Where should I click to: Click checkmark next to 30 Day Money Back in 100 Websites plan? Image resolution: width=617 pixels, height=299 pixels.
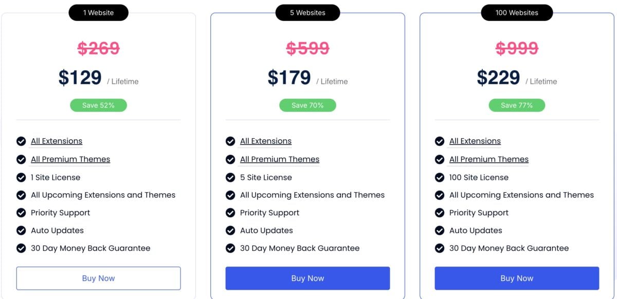[440, 248]
